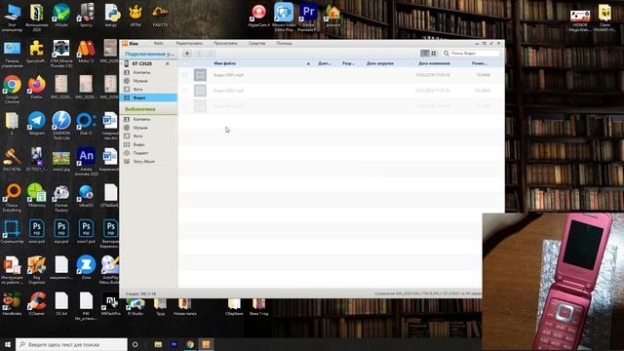Open CCleaner desktop shortcut
Viewport: 624px width, 351px height.
tap(37, 304)
